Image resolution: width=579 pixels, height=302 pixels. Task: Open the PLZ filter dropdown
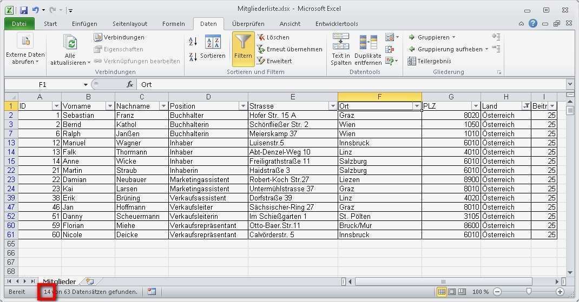(x=476, y=106)
